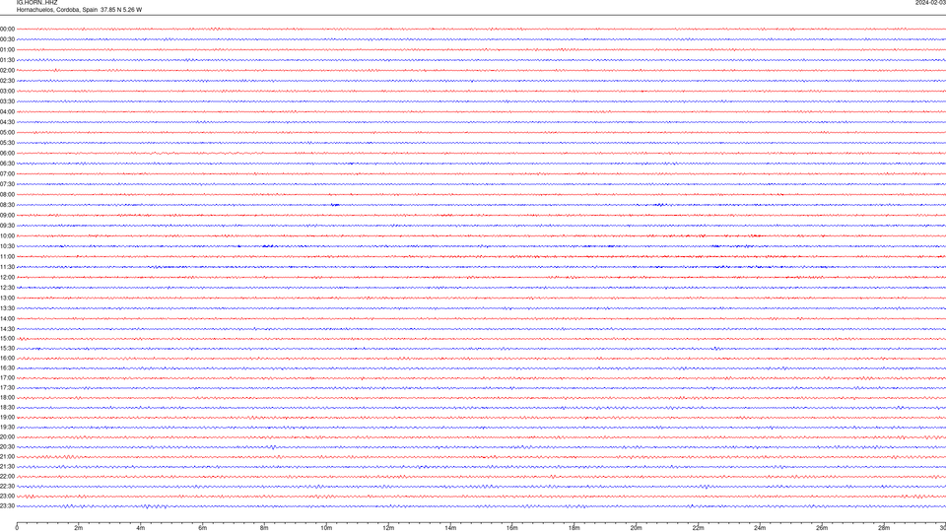Click the '22m' tick label on time axis

click(698, 528)
